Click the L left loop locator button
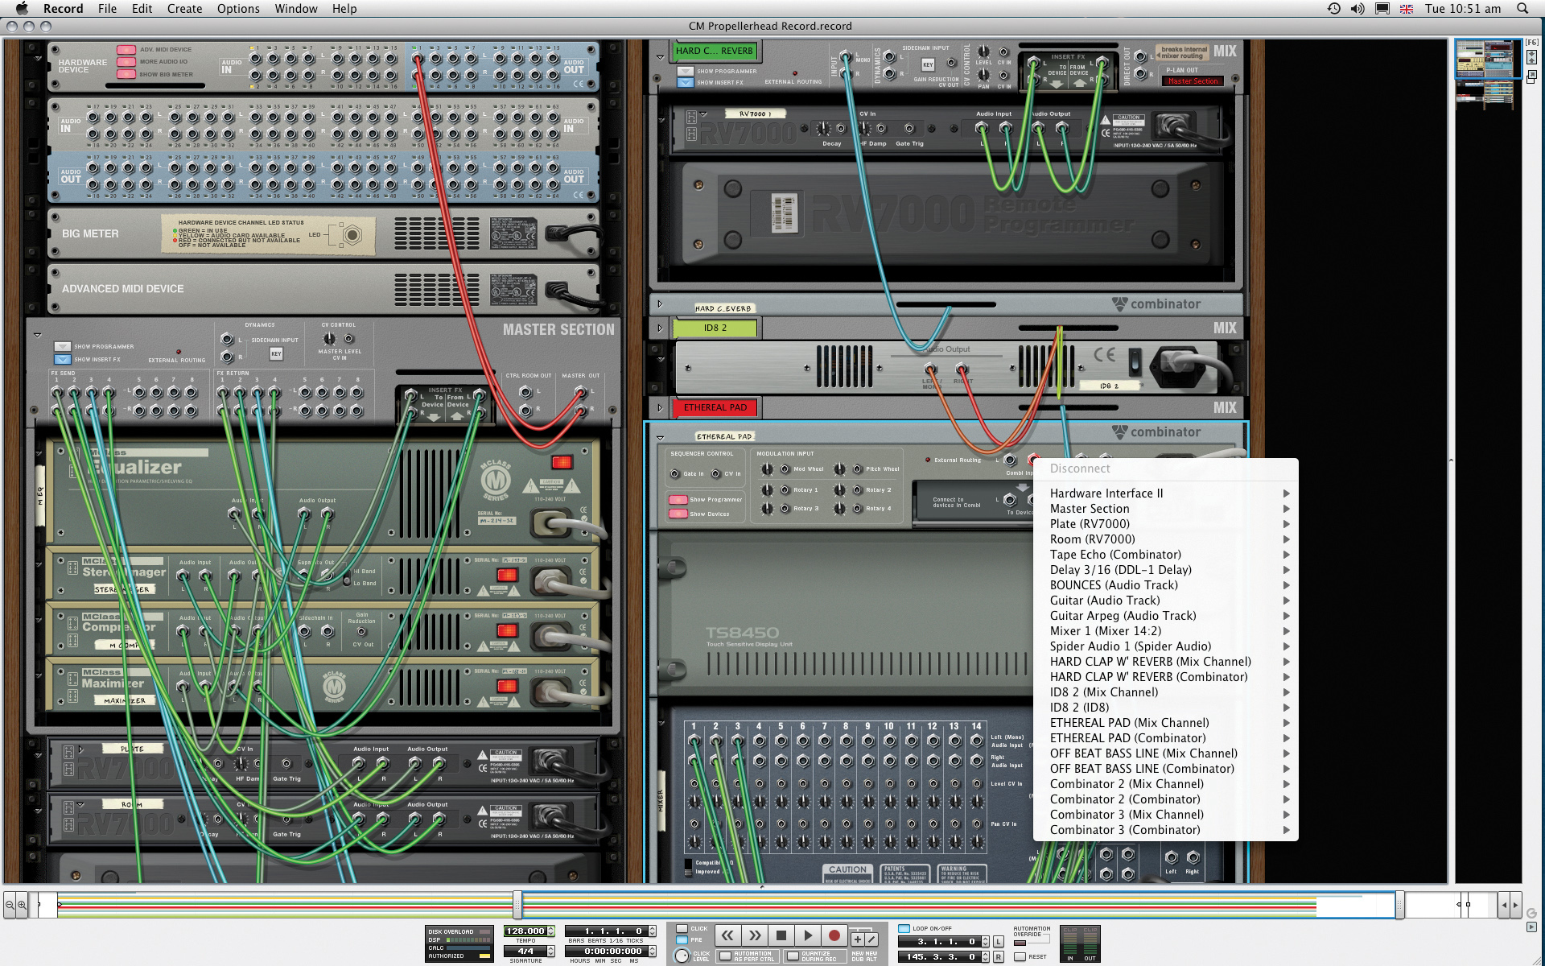Viewport: 1545px width, 966px height. (999, 942)
